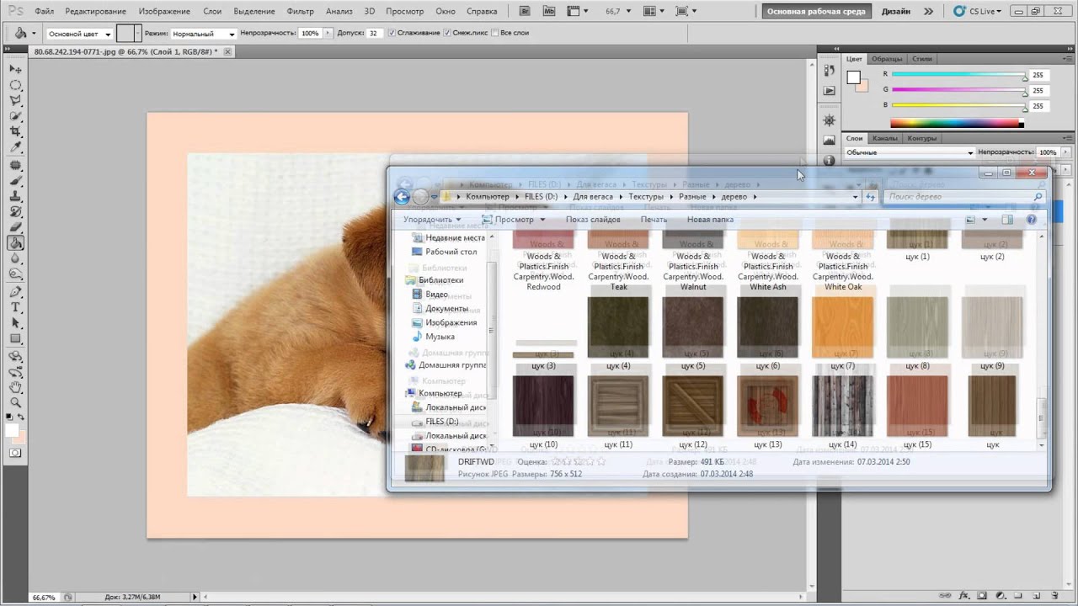Viewport: 1078px width, 606px height.
Task: Switch to the Образцы tab
Action: 887,59
